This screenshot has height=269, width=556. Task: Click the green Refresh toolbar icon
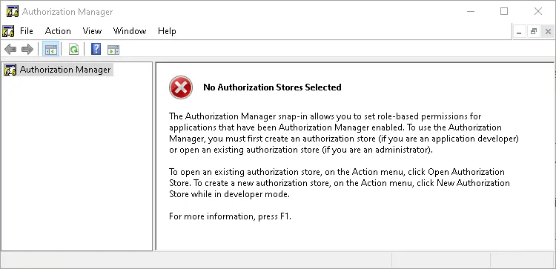(x=73, y=49)
